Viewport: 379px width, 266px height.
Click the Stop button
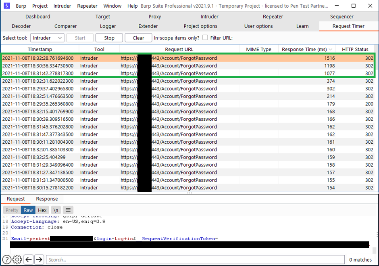tap(109, 38)
